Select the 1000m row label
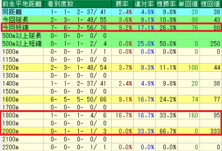Image resolution: width=222 pixels, height=151 pixels. pos(11,52)
